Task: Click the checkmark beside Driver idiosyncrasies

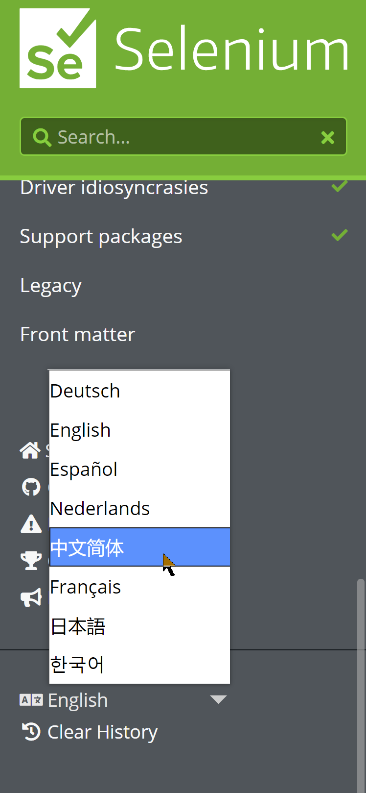Action: coord(340,186)
